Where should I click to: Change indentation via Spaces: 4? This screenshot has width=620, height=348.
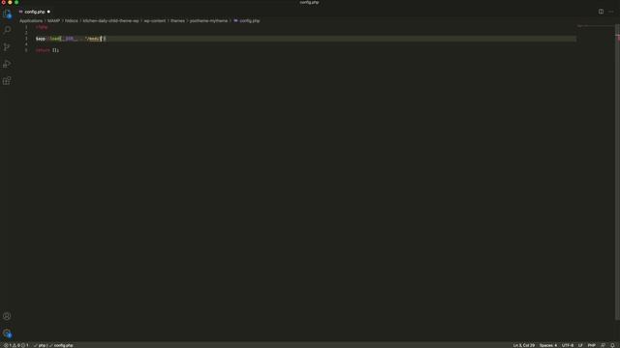pyautogui.click(x=548, y=345)
